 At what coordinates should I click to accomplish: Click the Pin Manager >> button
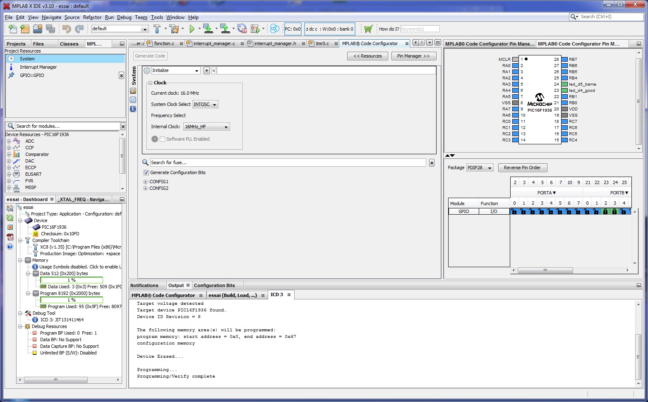point(413,56)
